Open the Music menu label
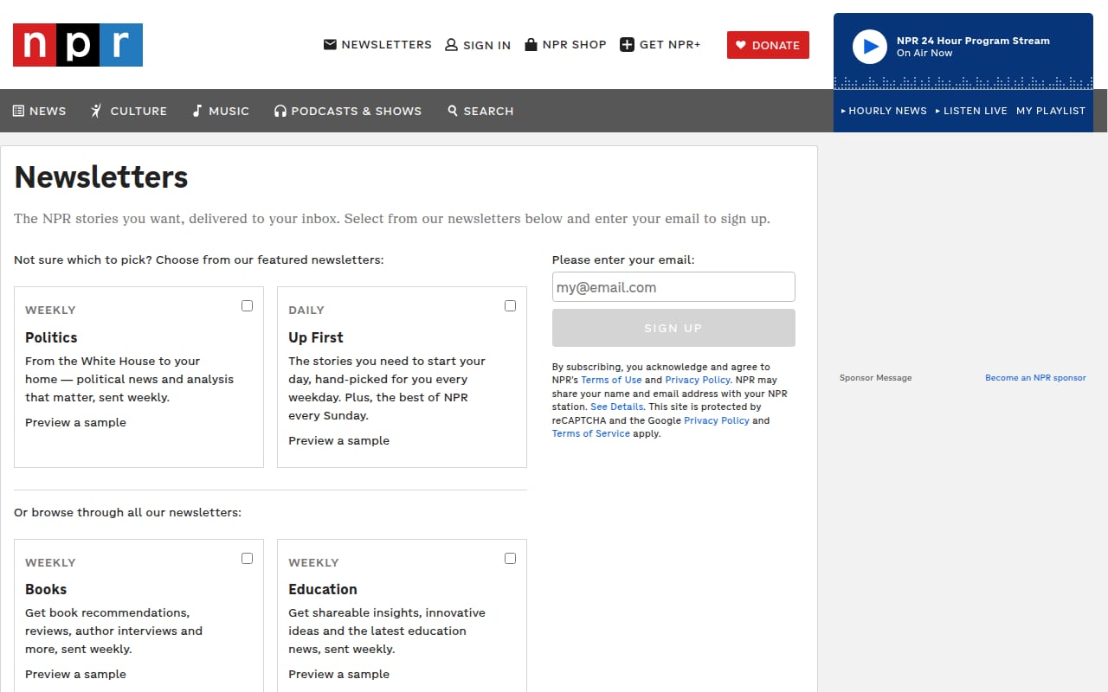This screenshot has height=692, width=1108. click(229, 111)
